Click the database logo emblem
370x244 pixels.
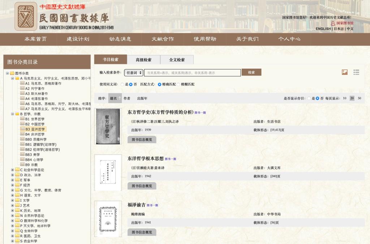tap(26, 16)
